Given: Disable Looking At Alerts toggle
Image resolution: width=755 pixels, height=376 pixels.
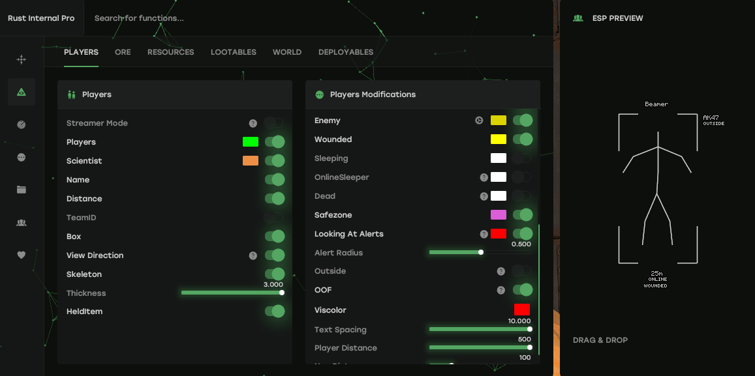Looking at the screenshot, I should coord(523,234).
